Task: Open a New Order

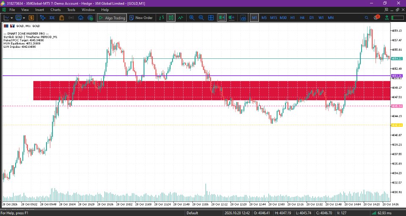Action: 141,18
